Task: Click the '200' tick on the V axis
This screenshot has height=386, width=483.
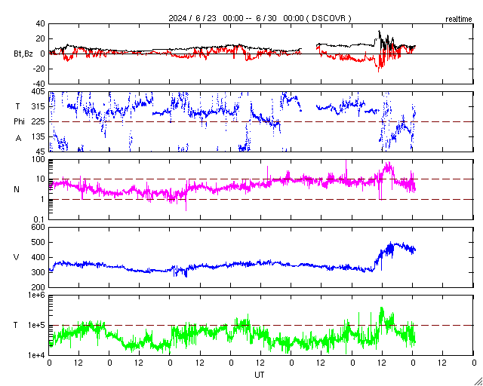Action: pyautogui.click(x=39, y=287)
